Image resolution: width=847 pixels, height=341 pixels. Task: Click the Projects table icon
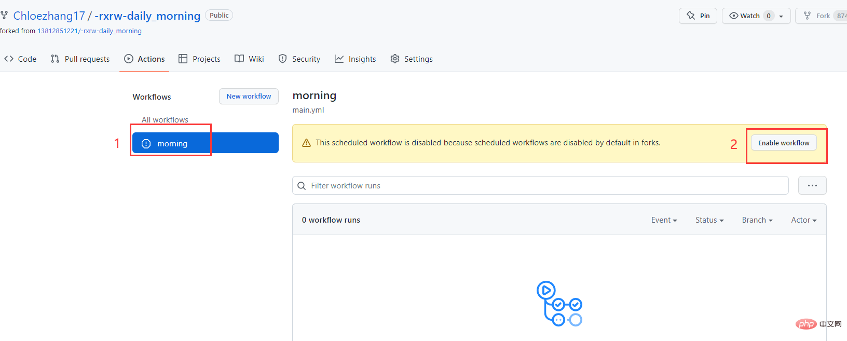[x=183, y=59]
